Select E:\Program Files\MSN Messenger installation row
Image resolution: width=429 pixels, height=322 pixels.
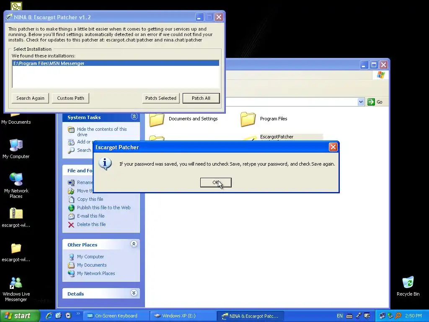(x=116, y=63)
